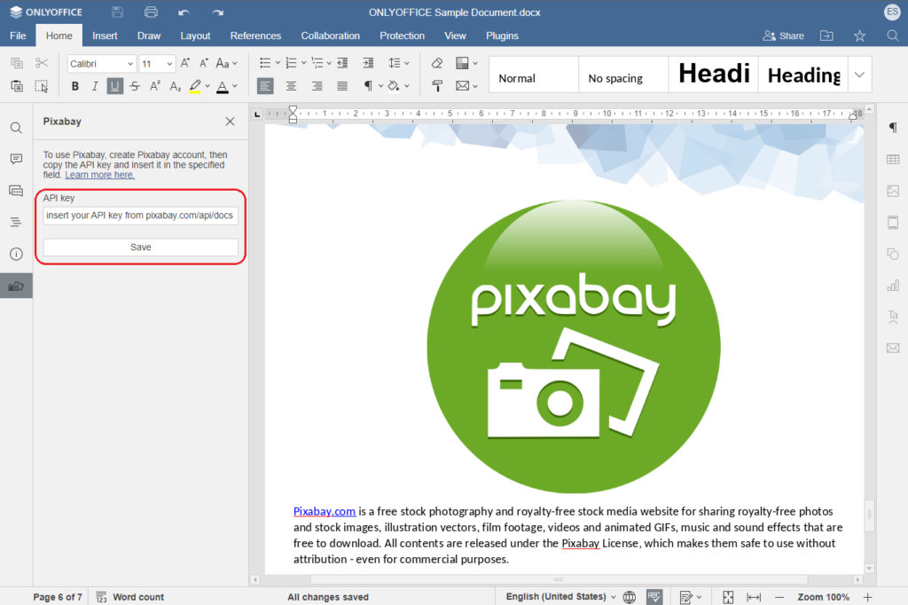Click the Save button in Pixabay panel
The width and height of the screenshot is (908, 605).
(x=140, y=247)
